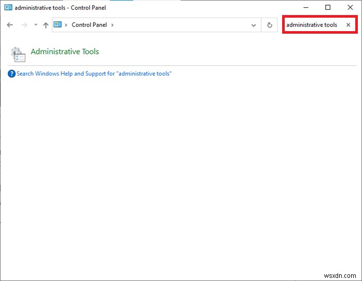Clear the search box with the X

pos(348,25)
